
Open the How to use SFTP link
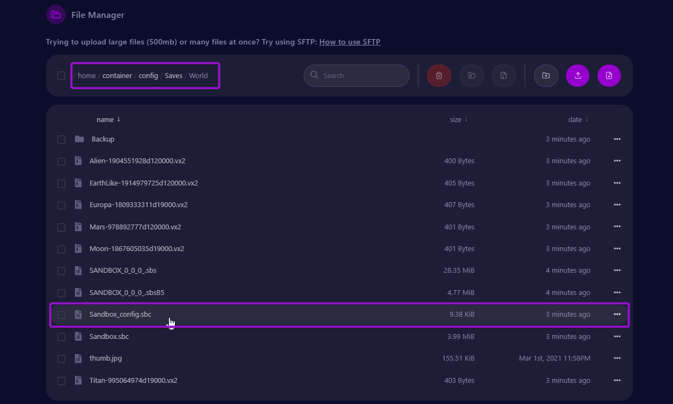[x=349, y=42]
